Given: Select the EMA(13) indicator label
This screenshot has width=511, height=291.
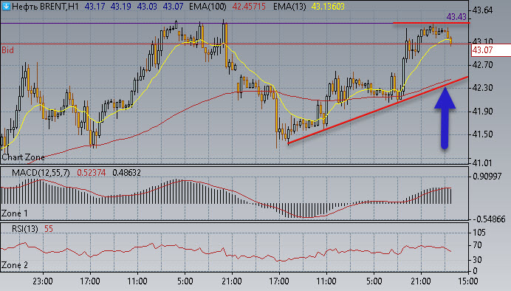Looking at the screenshot, I should click(x=289, y=7).
